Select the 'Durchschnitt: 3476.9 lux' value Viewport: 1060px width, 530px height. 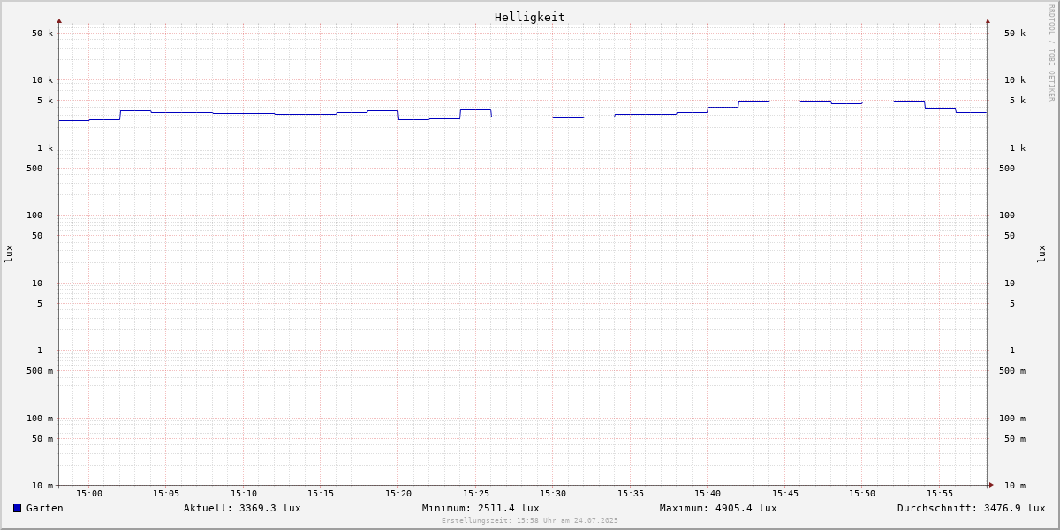click(x=972, y=508)
